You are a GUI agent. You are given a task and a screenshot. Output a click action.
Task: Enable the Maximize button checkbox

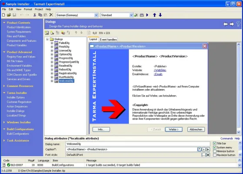pyautogui.click(x=215, y=155)
